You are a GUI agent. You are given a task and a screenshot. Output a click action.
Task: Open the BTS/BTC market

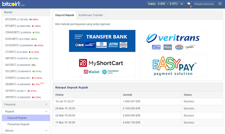click(x=23, y=26)
